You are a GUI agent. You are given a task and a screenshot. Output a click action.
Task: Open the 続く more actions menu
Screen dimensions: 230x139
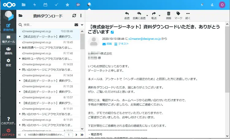click(188, 16)
